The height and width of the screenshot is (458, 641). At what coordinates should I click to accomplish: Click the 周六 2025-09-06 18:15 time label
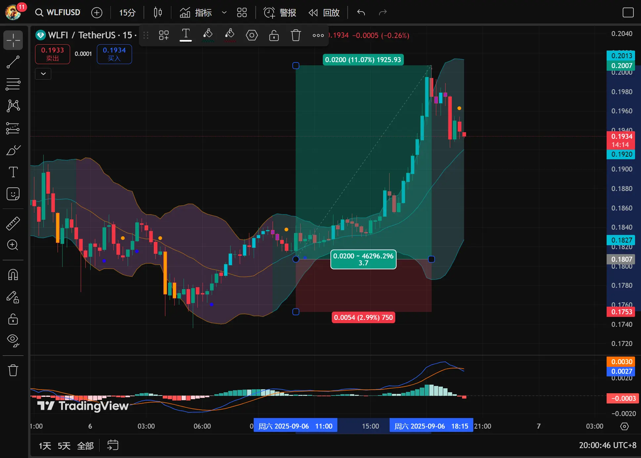point(431,426)
